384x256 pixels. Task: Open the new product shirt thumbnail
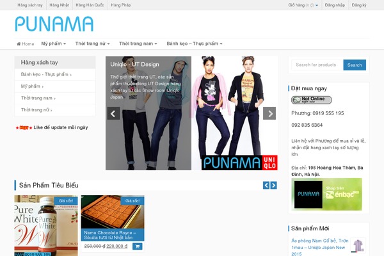point(358,245)
